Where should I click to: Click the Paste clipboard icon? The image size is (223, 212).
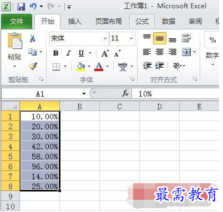click(x=14, y=41)
